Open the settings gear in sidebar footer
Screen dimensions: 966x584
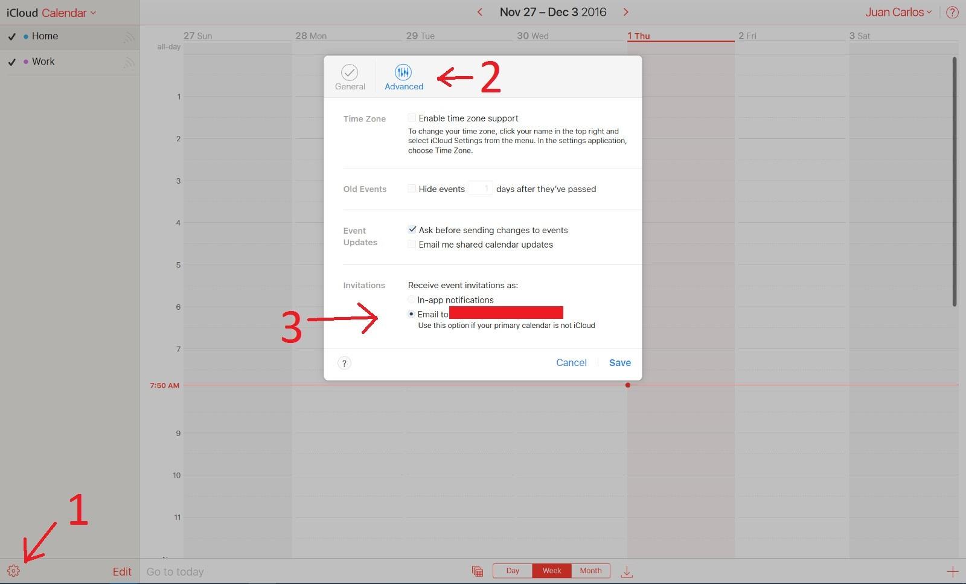click(x=13, y=571)
